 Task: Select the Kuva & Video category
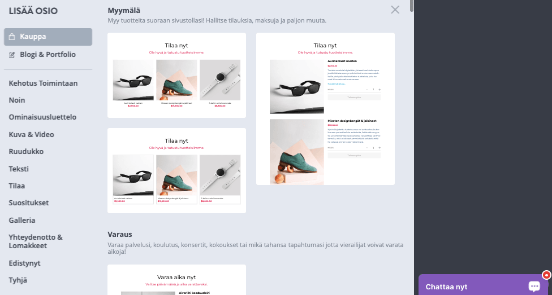[31, 134]
